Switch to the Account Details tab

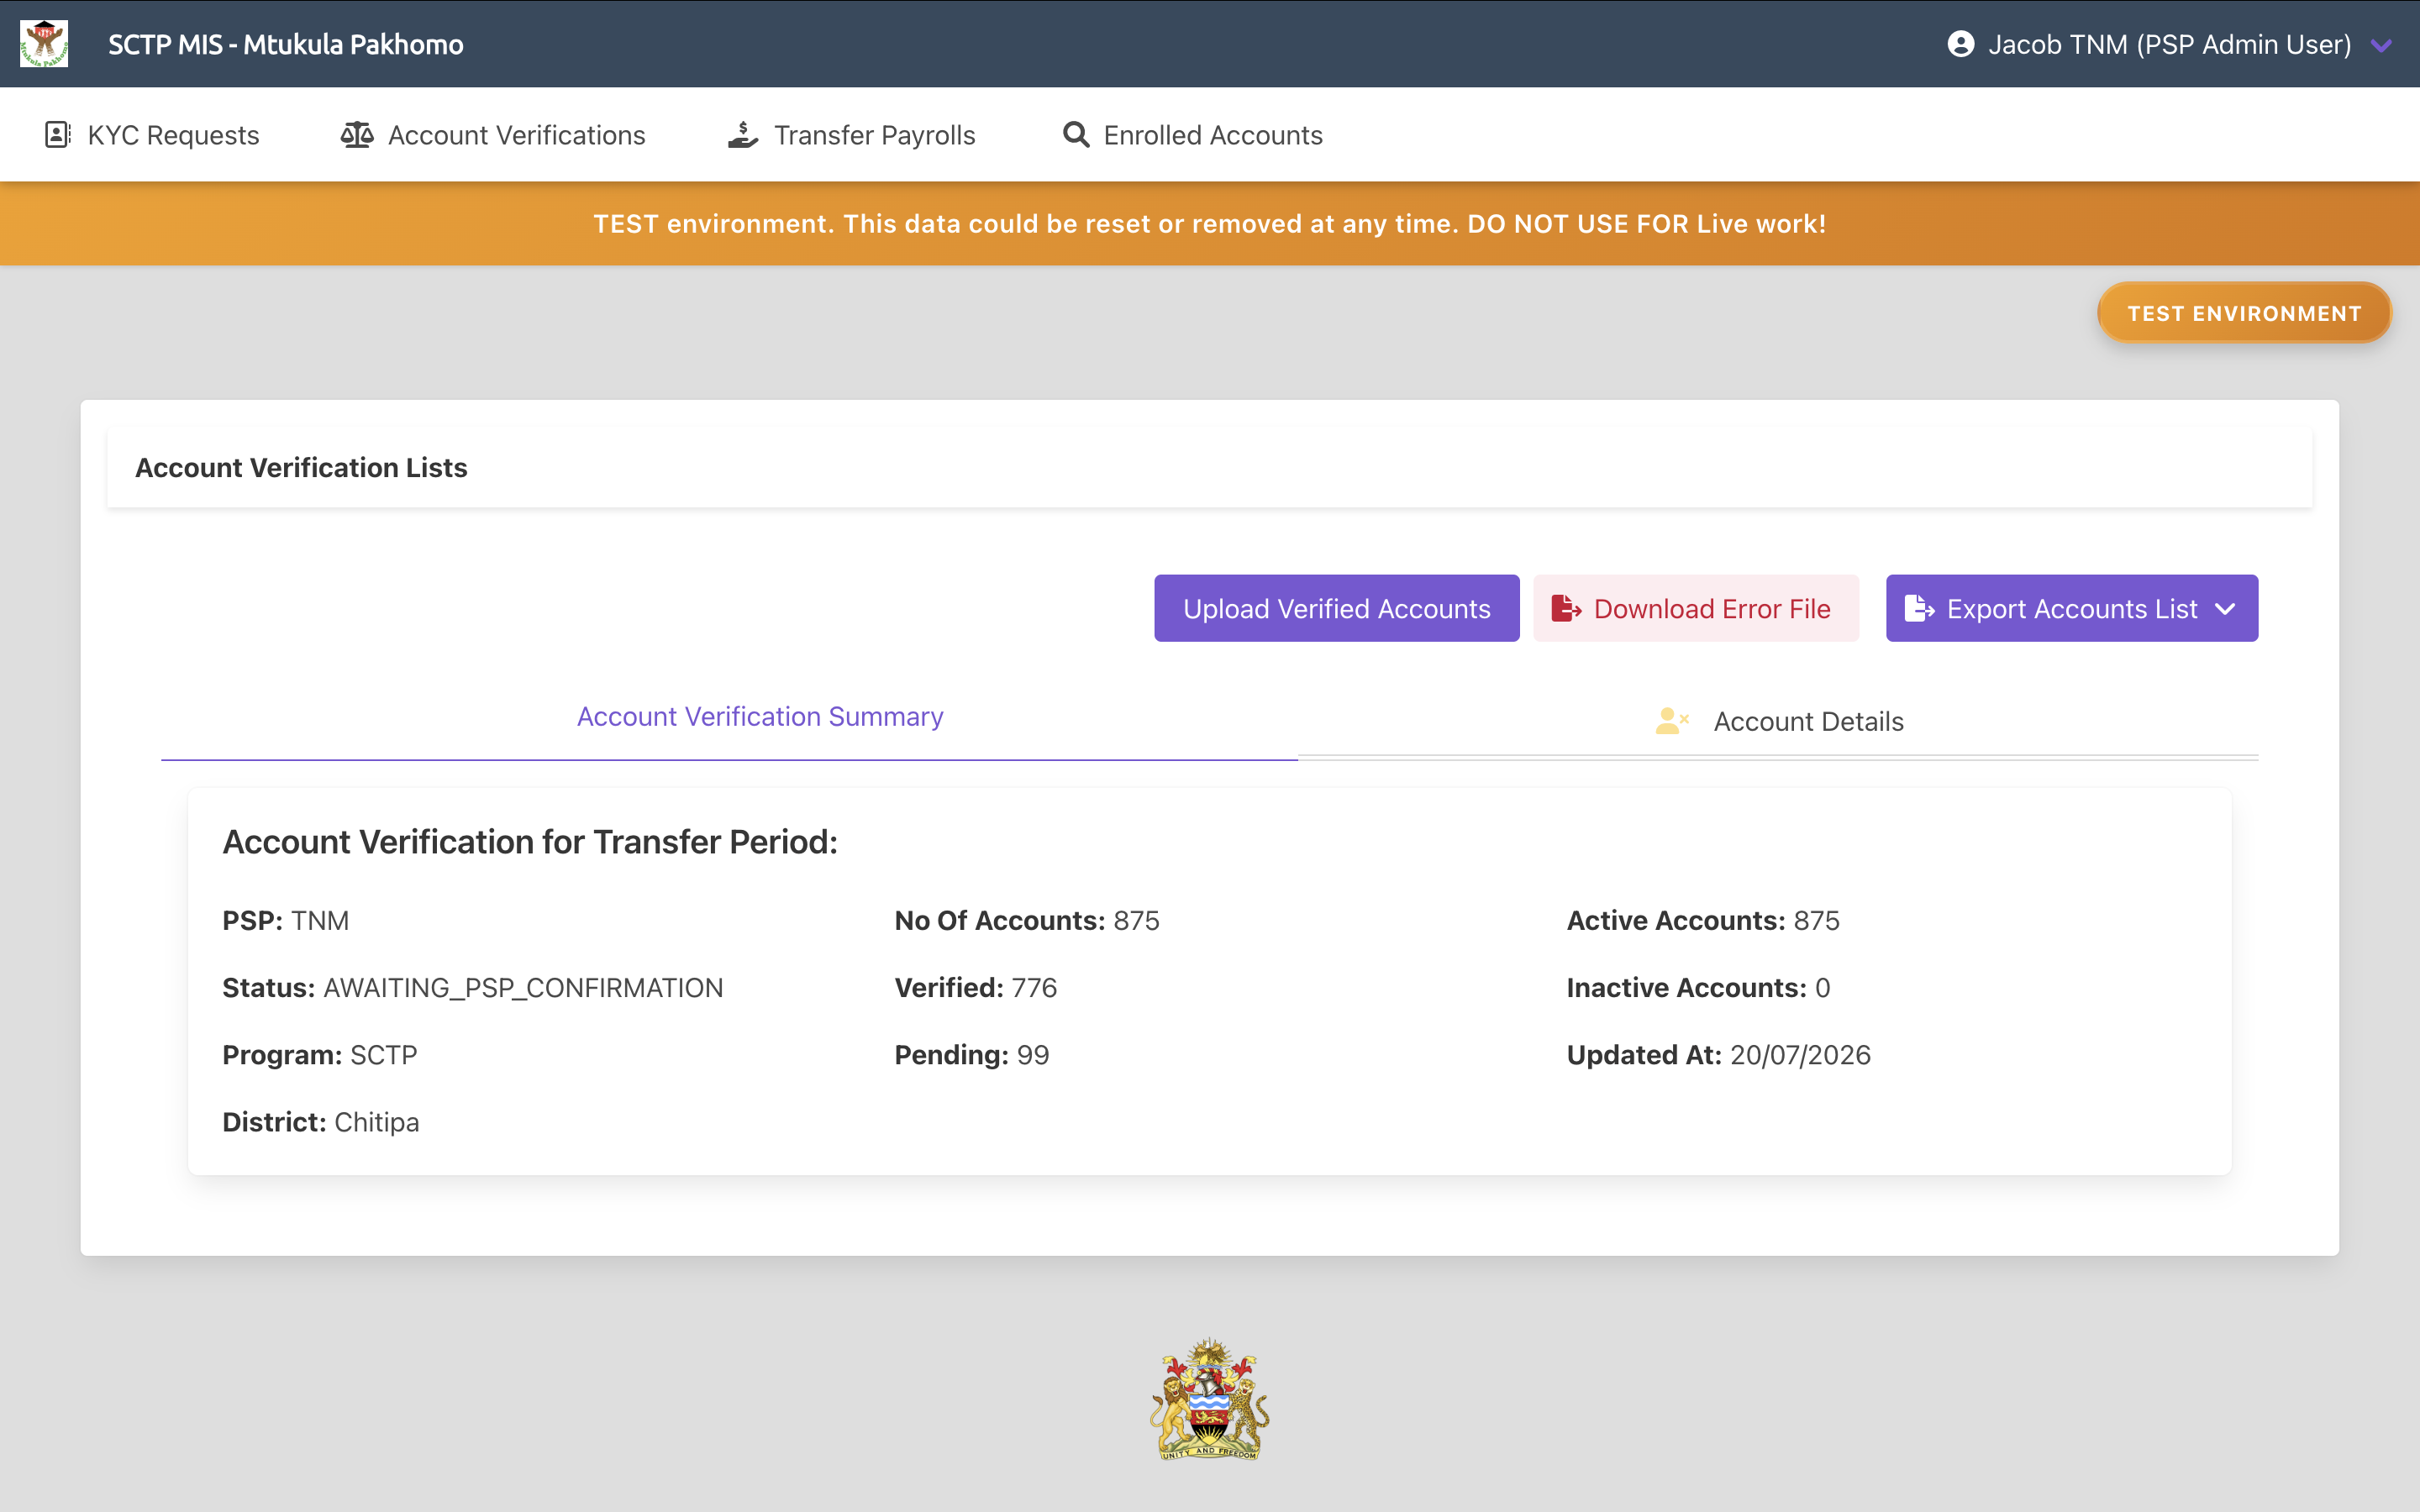point(1779,721)
